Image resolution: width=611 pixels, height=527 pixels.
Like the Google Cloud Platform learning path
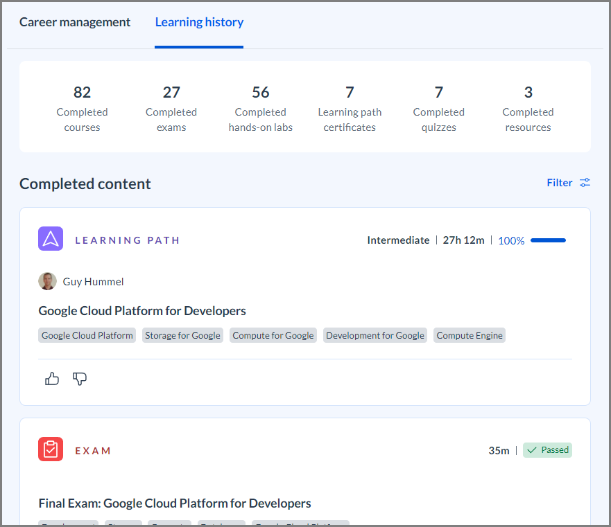coord(52,378)
